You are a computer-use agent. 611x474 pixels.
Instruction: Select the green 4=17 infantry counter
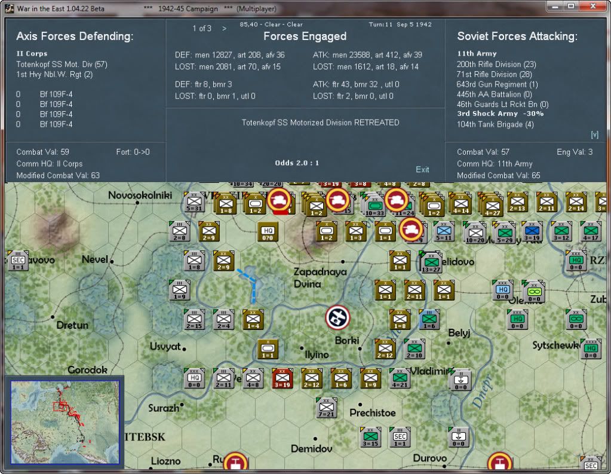point(591,231)
